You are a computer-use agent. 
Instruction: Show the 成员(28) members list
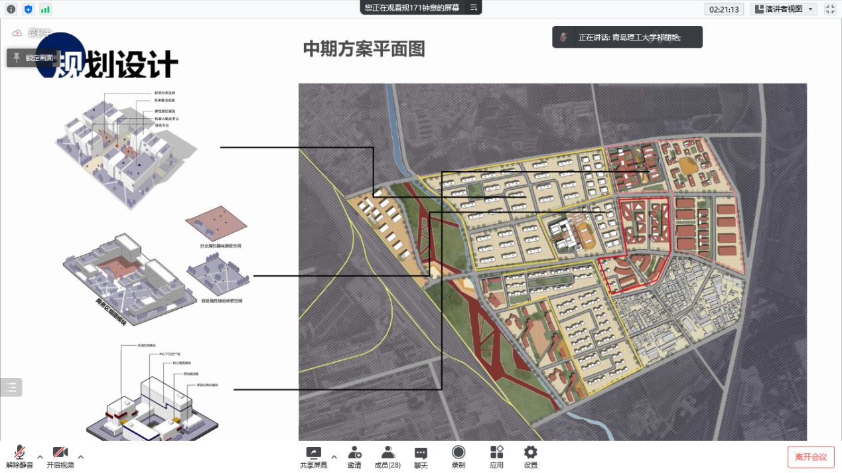387,456
